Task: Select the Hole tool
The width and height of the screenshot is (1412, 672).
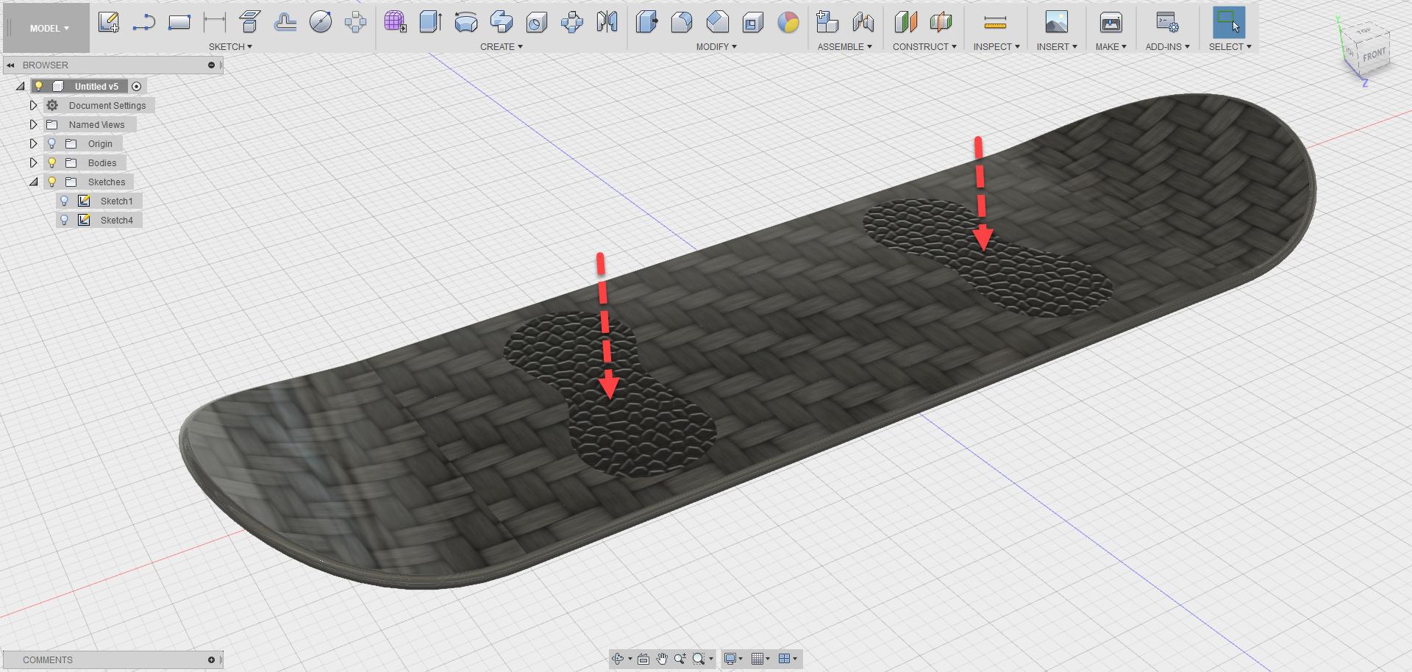Action: coord(537,22)
